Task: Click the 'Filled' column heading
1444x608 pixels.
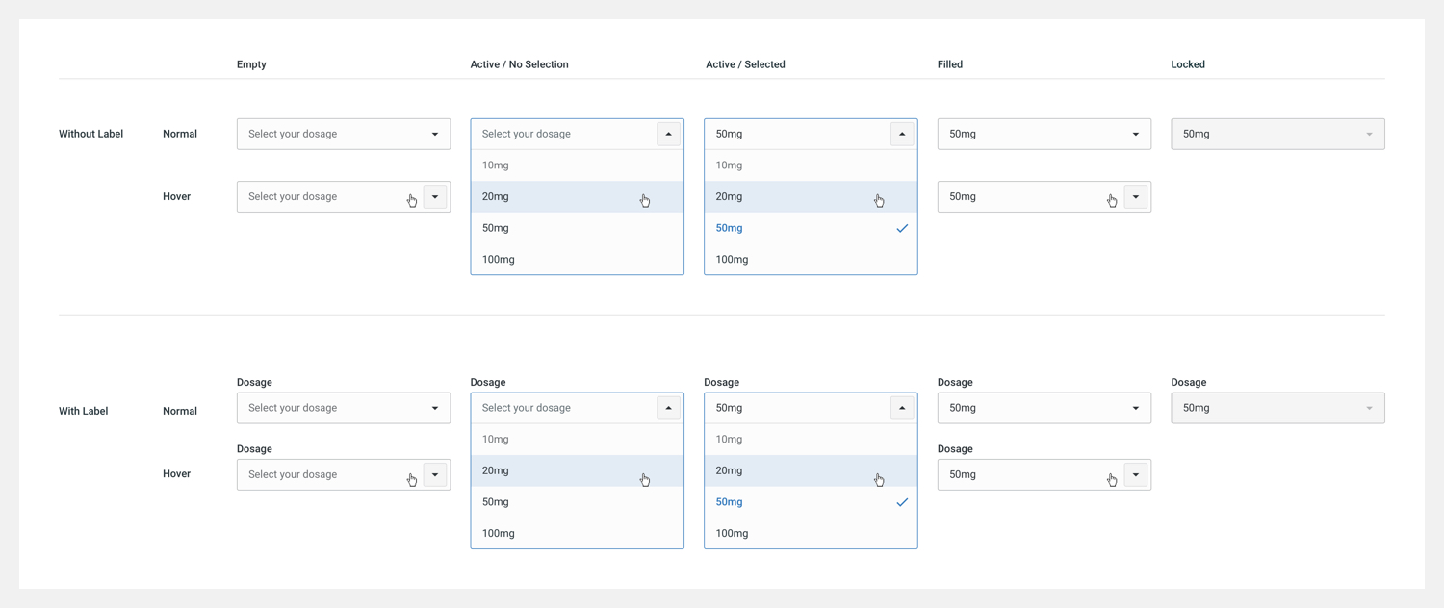Action: 950,64
